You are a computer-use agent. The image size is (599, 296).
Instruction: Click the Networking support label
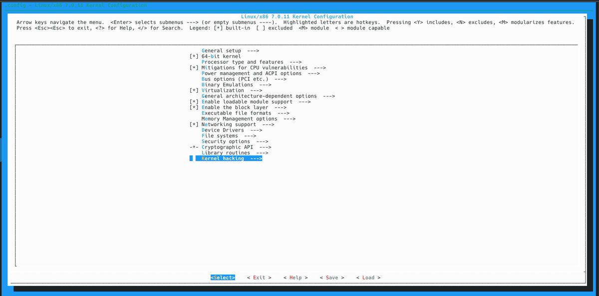pyautogui.click(x=229, y=125)
